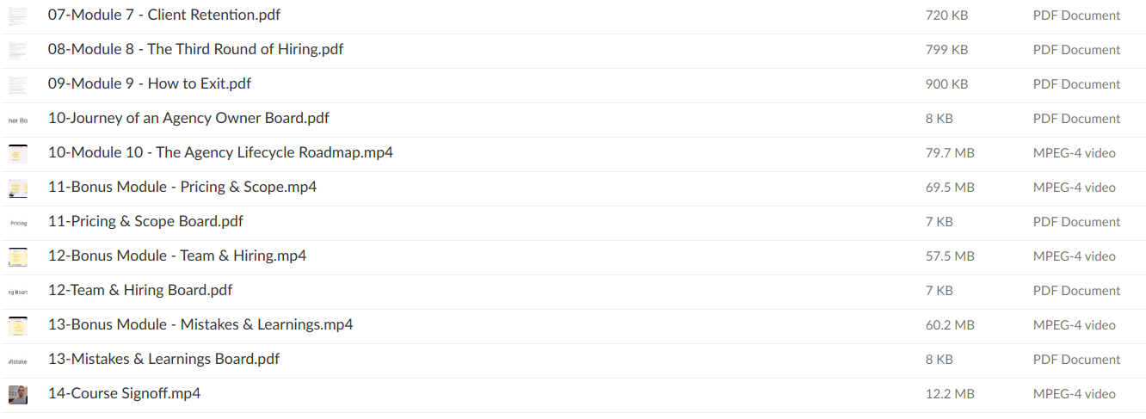Click thumbnail icon of 07-Module 7 Client Retention.pdf
This screenshot has width=1146, height=419.
pos(17,15)
